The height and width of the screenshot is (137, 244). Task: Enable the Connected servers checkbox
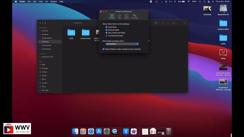pos(106,36)
